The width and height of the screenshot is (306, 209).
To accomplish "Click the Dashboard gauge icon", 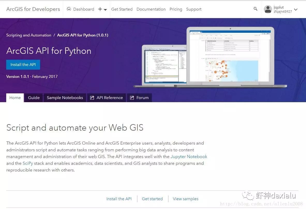I will tap(69, 9).
